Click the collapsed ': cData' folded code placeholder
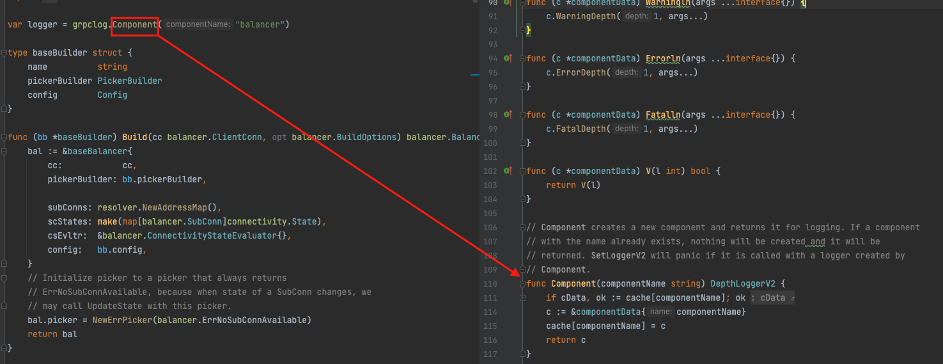The image size is (943, 364). click(x=772, y=298)
